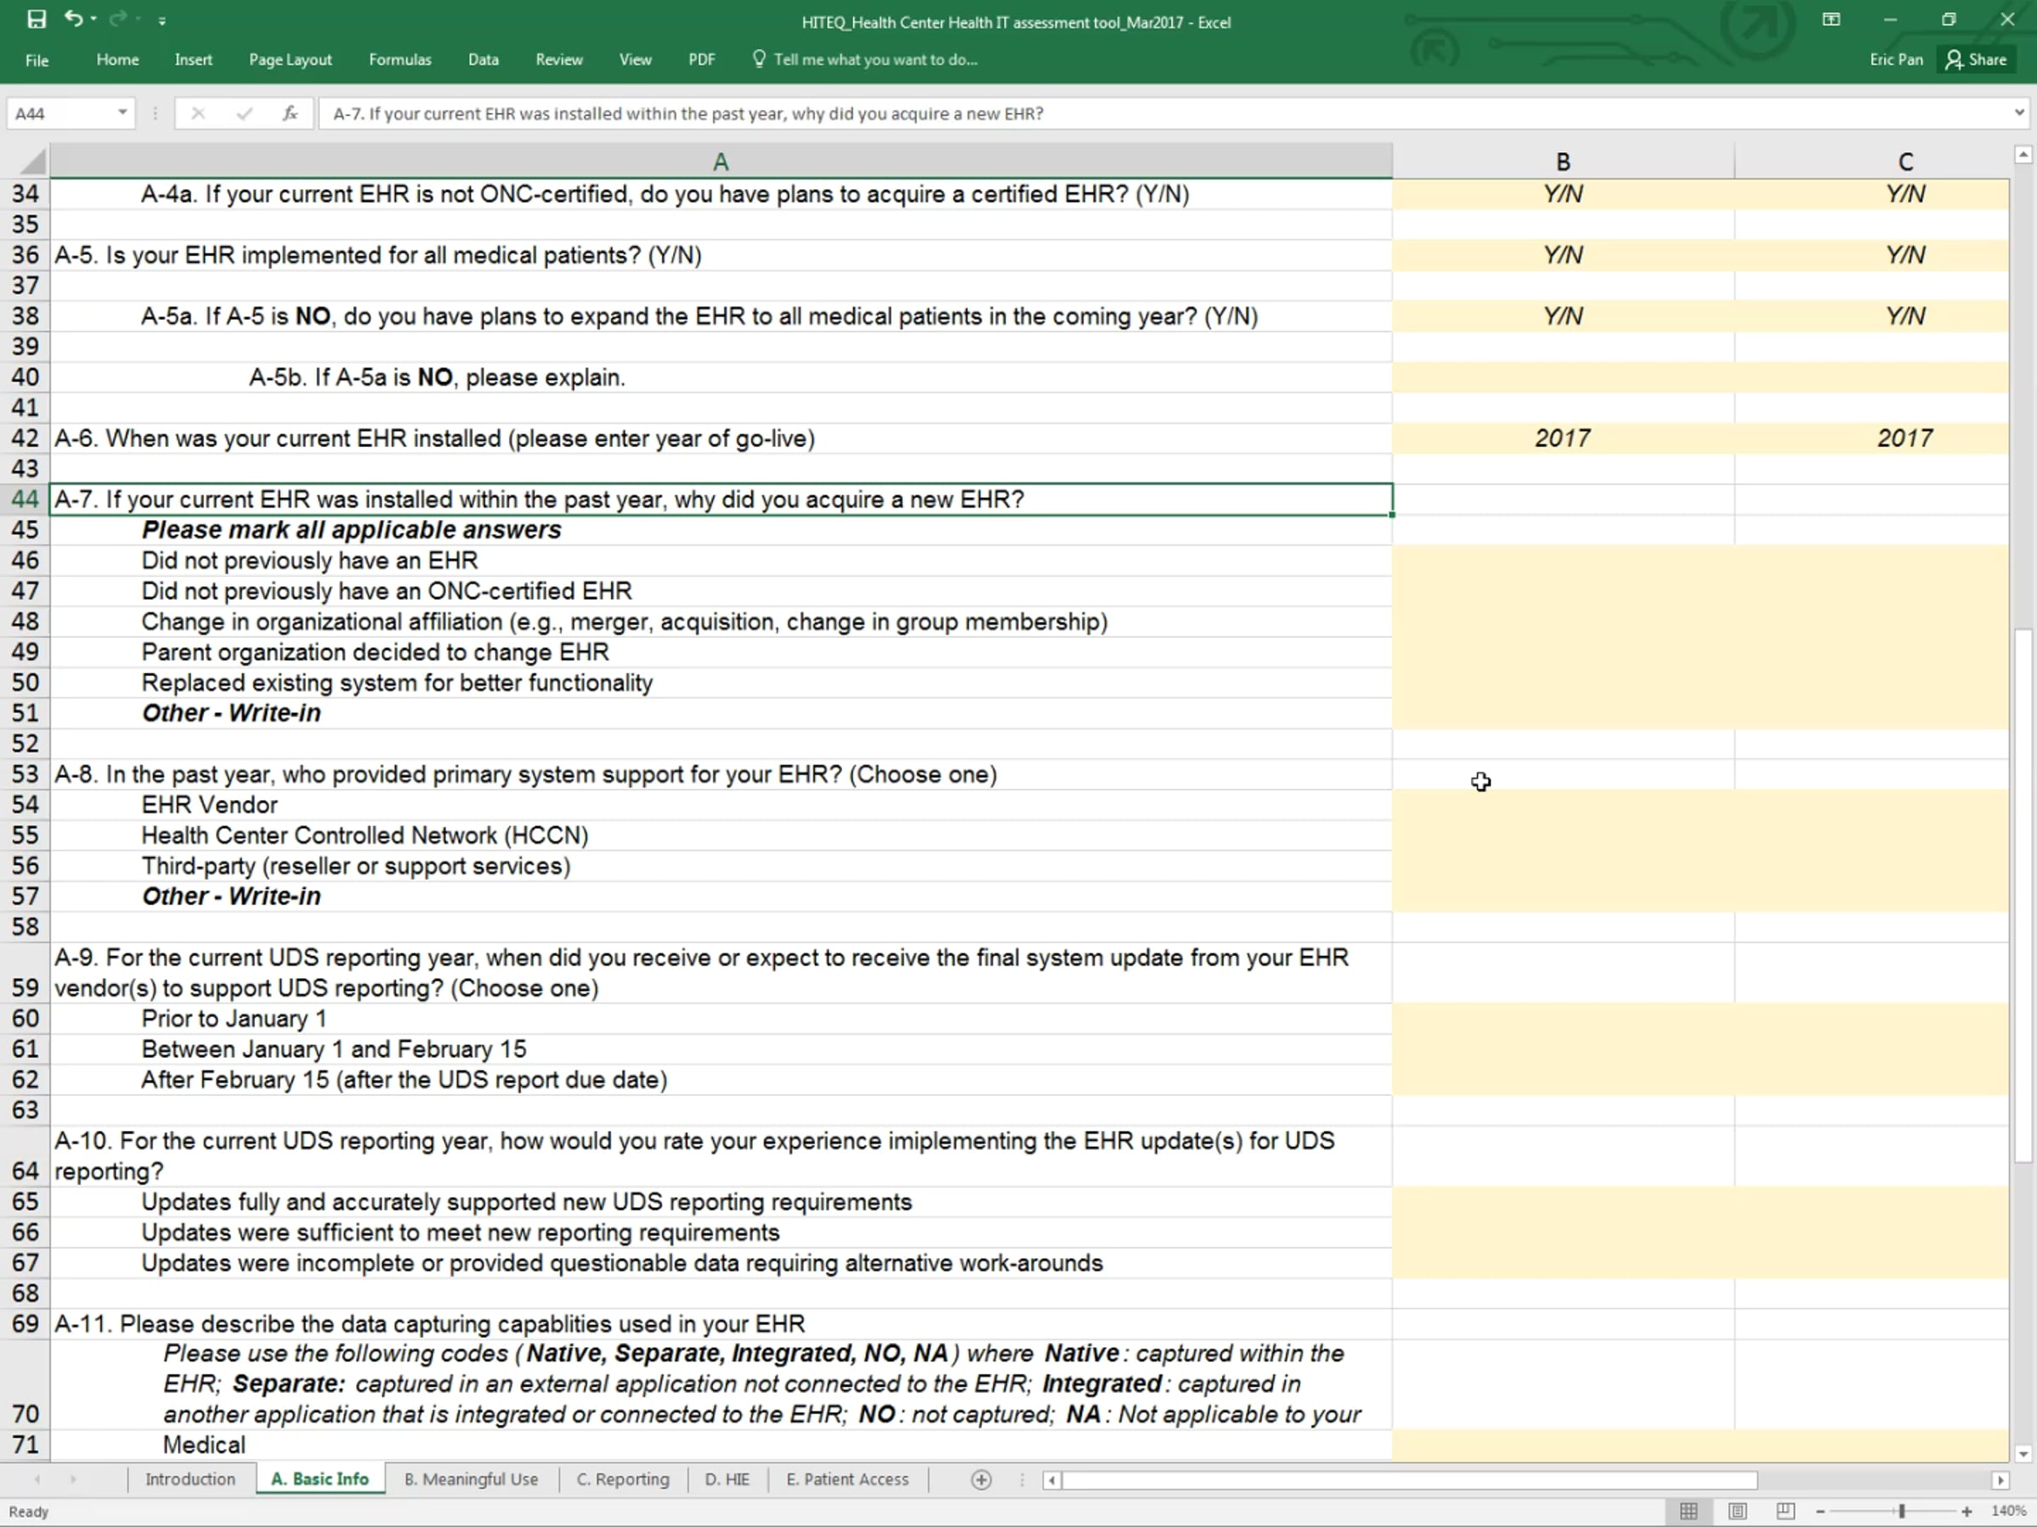This screenshot has height=1527, width=2037.
Task: Open the Name Box dropdown arrow
Action: (121, 113)
